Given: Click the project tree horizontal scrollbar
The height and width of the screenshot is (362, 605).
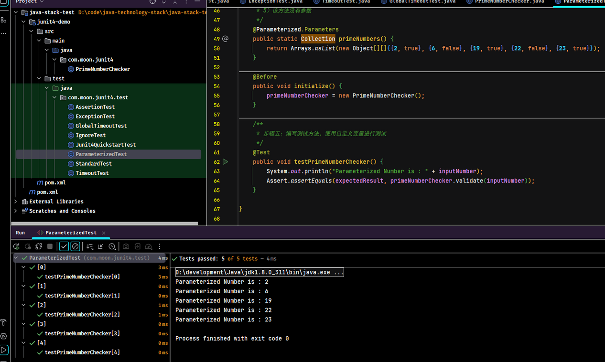Looking at the screenshot, I should coord(104,223).
